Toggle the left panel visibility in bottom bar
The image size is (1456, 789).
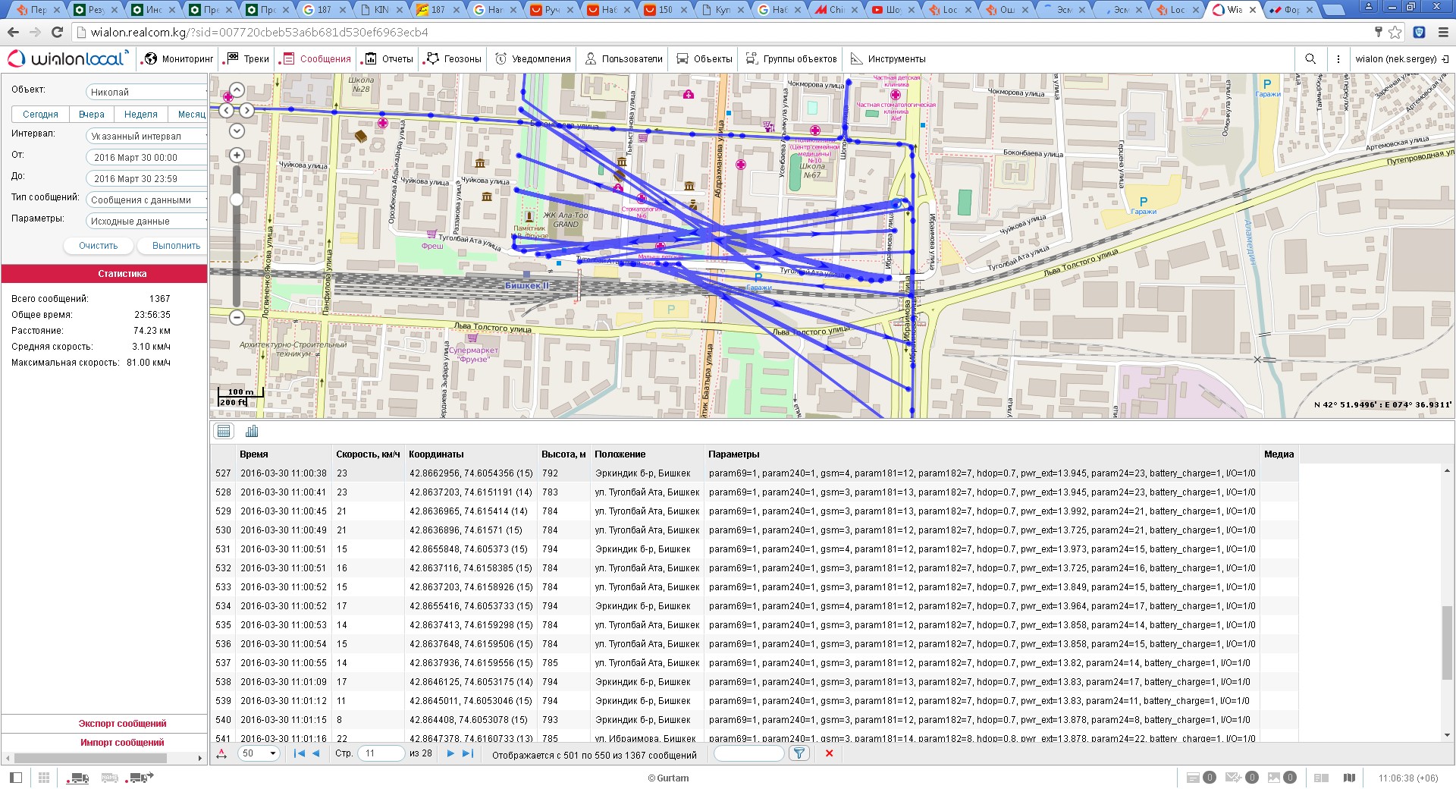[16, 778]
